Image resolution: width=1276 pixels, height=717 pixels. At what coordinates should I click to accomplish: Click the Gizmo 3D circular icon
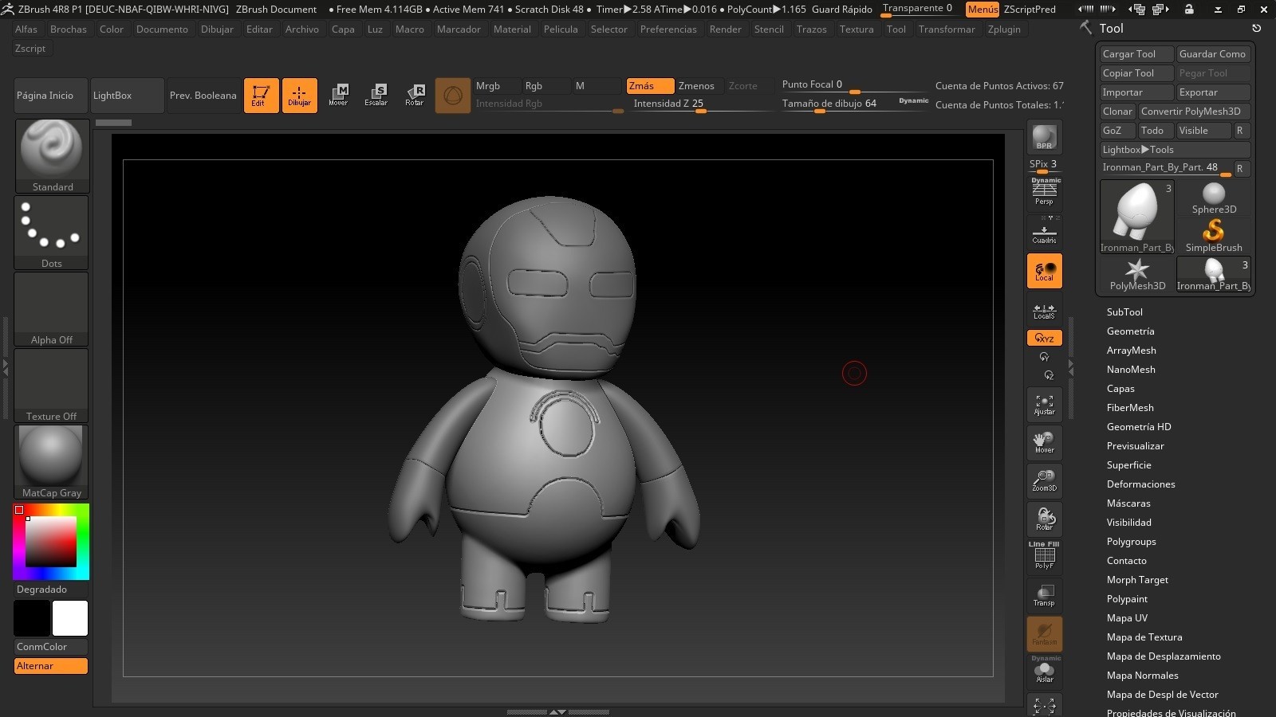pos(452,96)
